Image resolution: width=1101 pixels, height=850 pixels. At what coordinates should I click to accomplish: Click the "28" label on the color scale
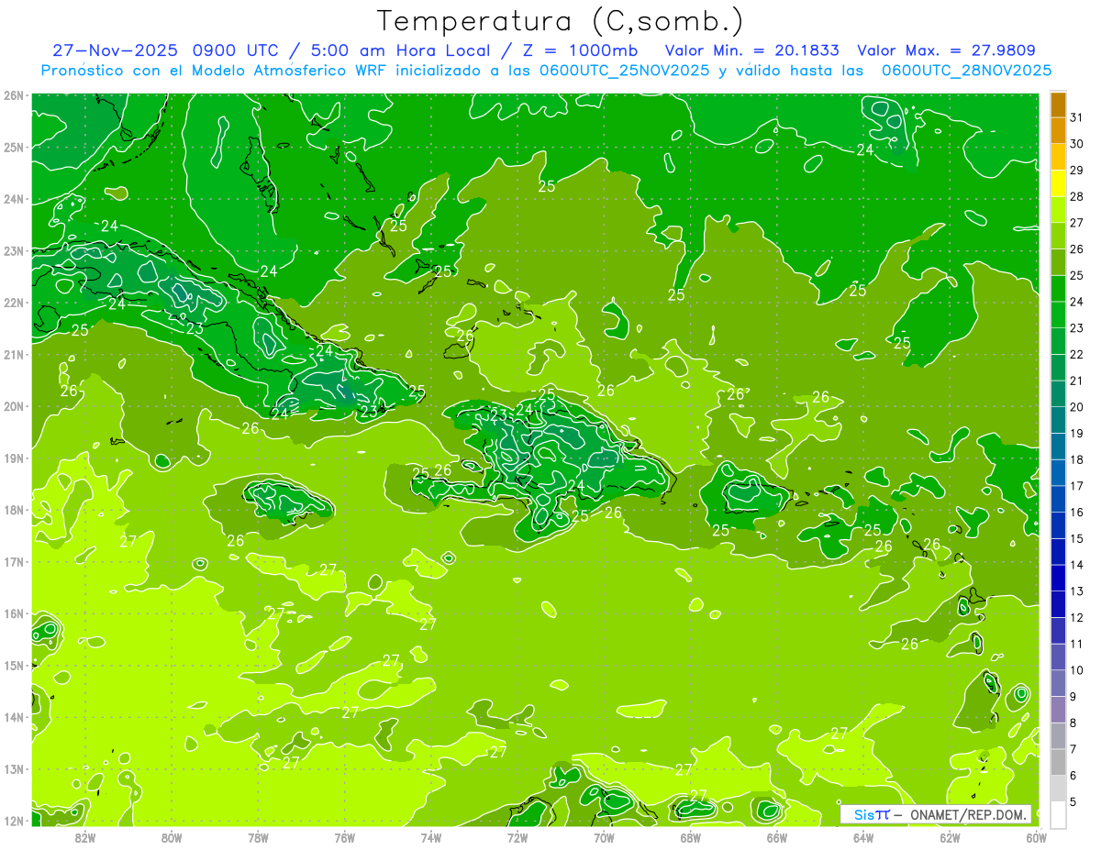[x=1077, y=196]
